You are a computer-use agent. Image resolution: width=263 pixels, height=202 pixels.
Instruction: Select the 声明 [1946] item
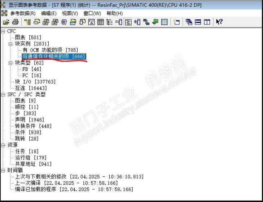(x=30, y=120)
